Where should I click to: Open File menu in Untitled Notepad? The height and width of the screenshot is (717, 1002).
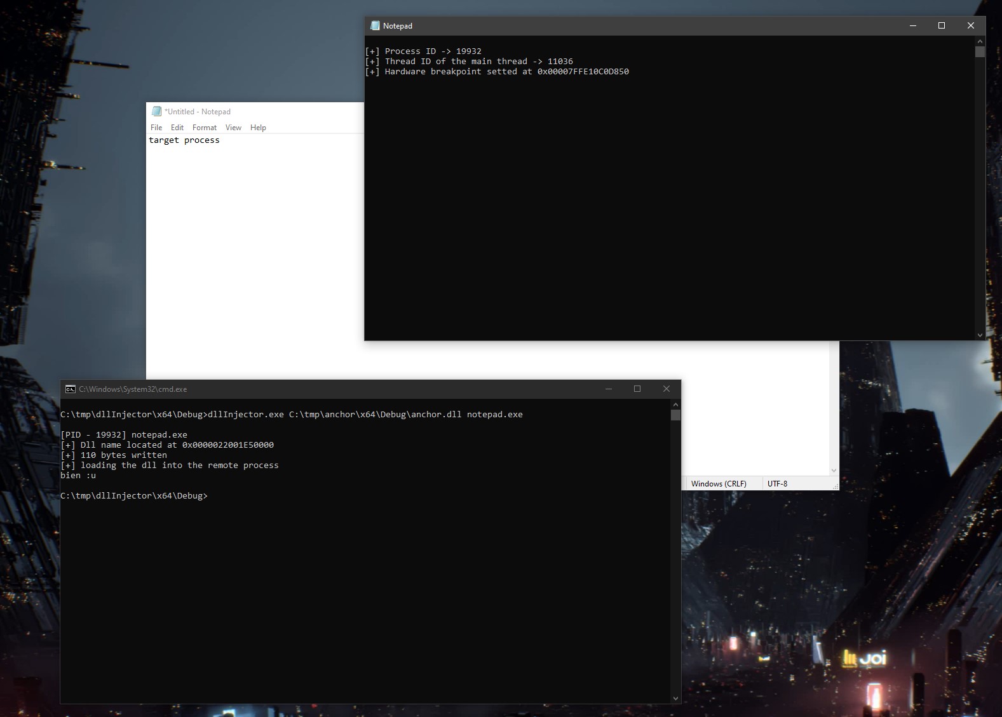156,128
